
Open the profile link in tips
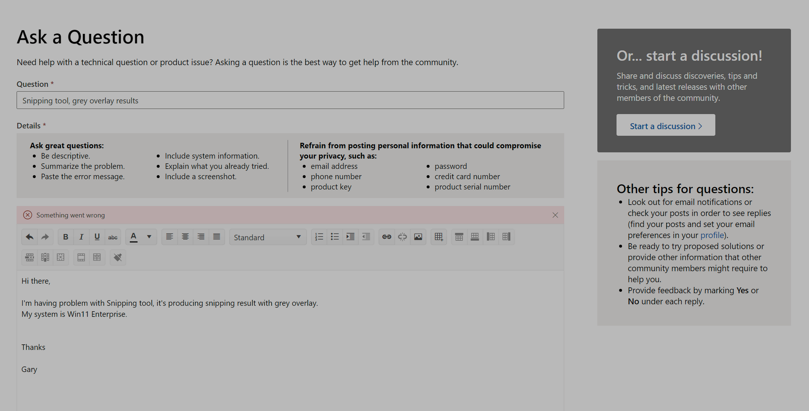(712, 235)
